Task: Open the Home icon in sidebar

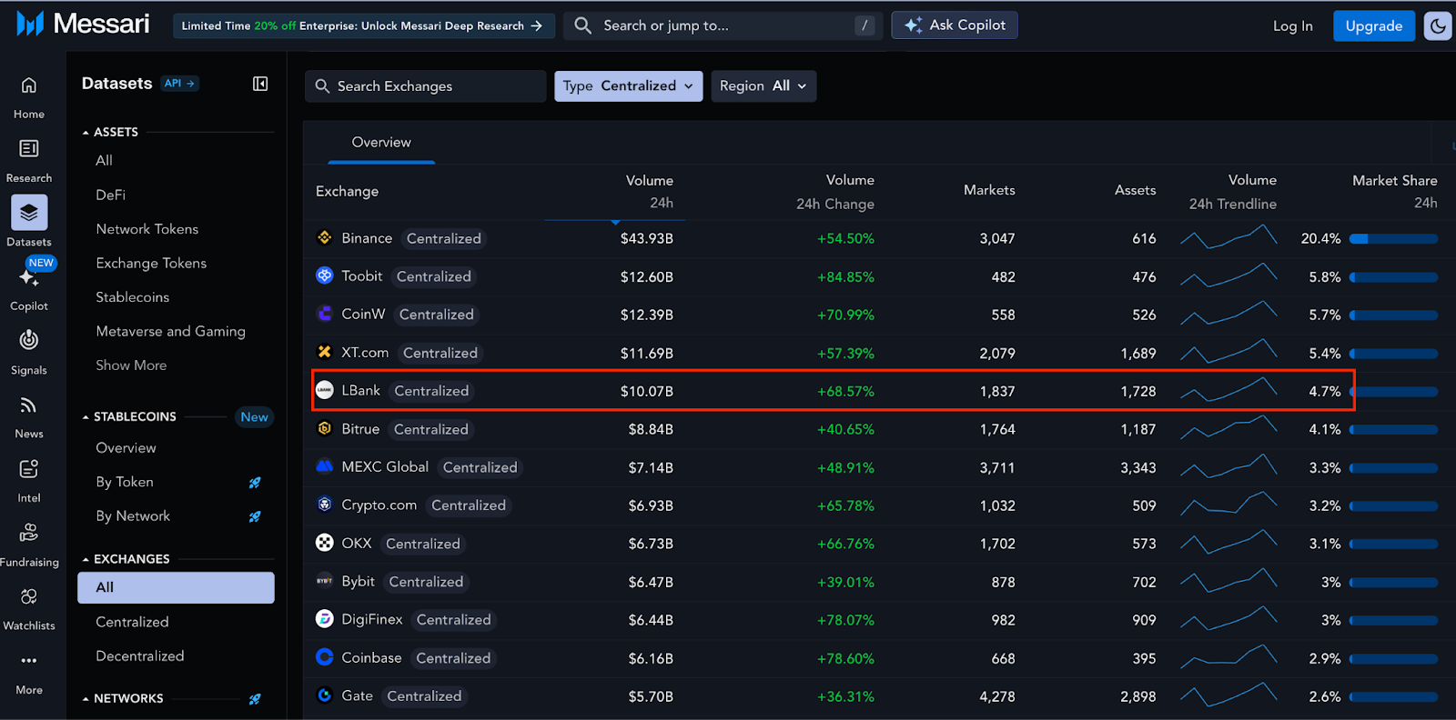Action: pyautogui.click(x=29, y=86)
